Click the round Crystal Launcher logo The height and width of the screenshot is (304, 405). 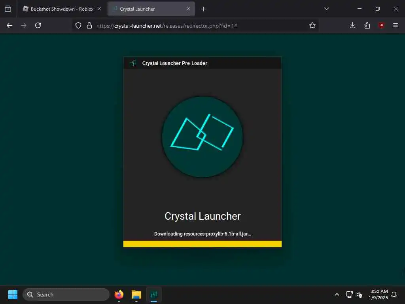(202, 137)
